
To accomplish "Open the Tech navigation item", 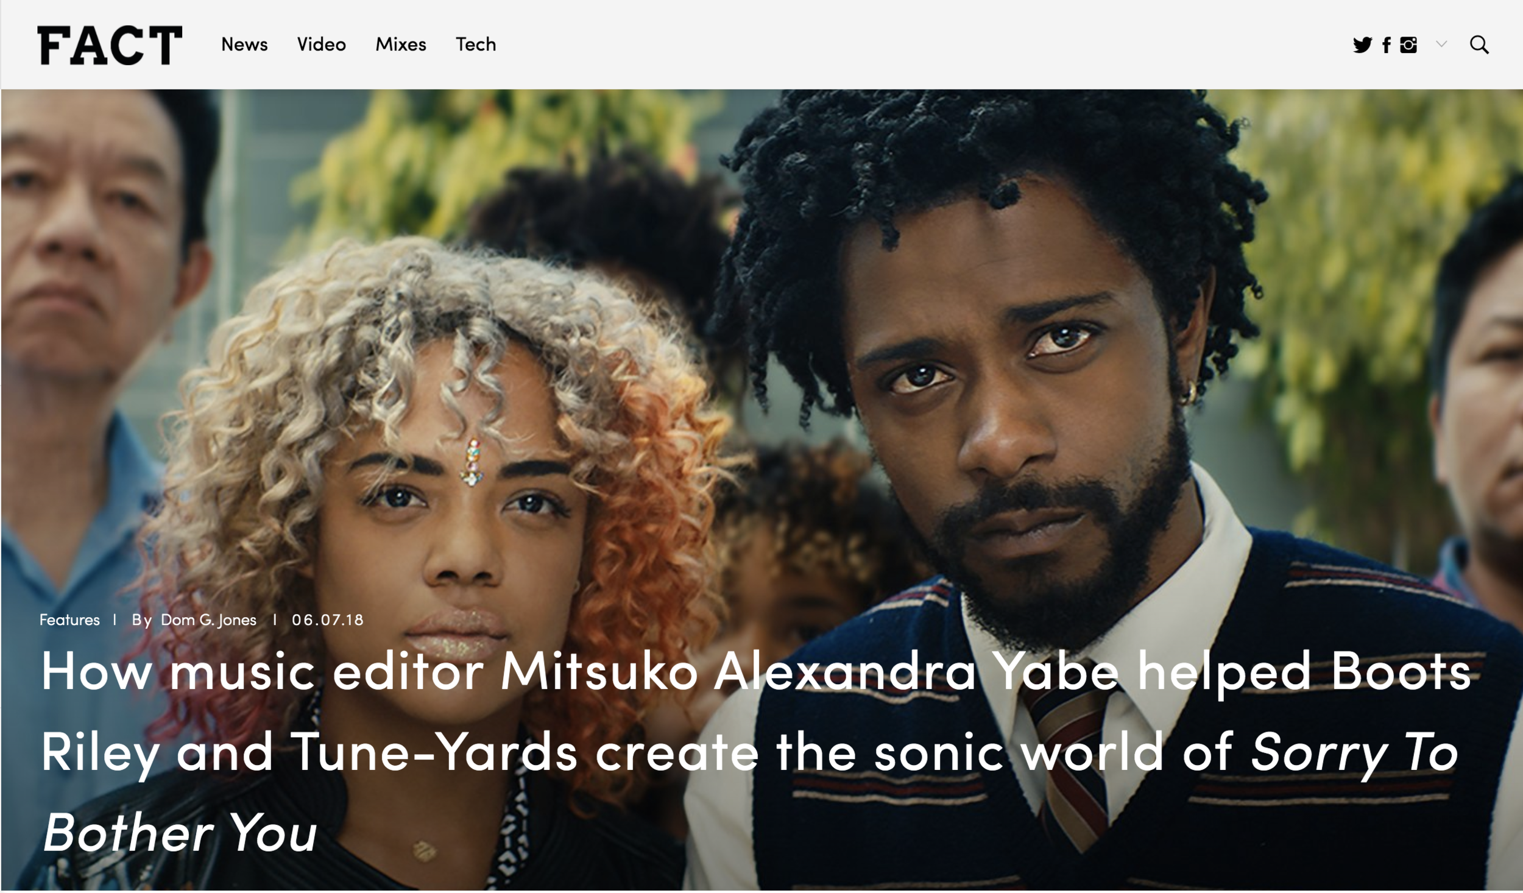I will pyautogui.click(x=476, y=44).
